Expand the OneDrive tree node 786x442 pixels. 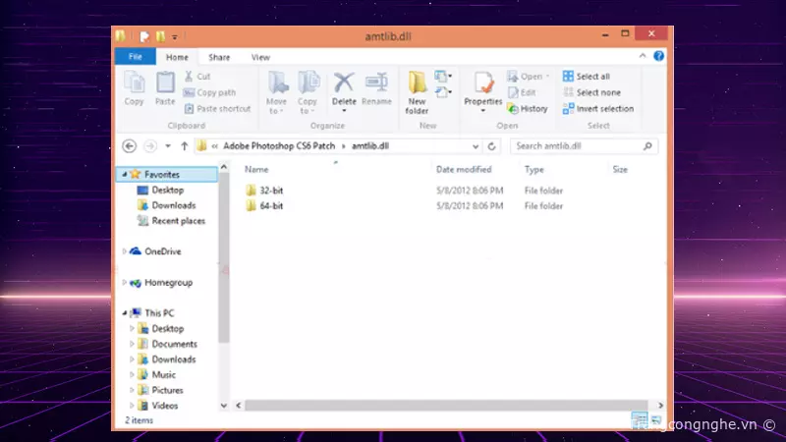[x=124, y=251]
